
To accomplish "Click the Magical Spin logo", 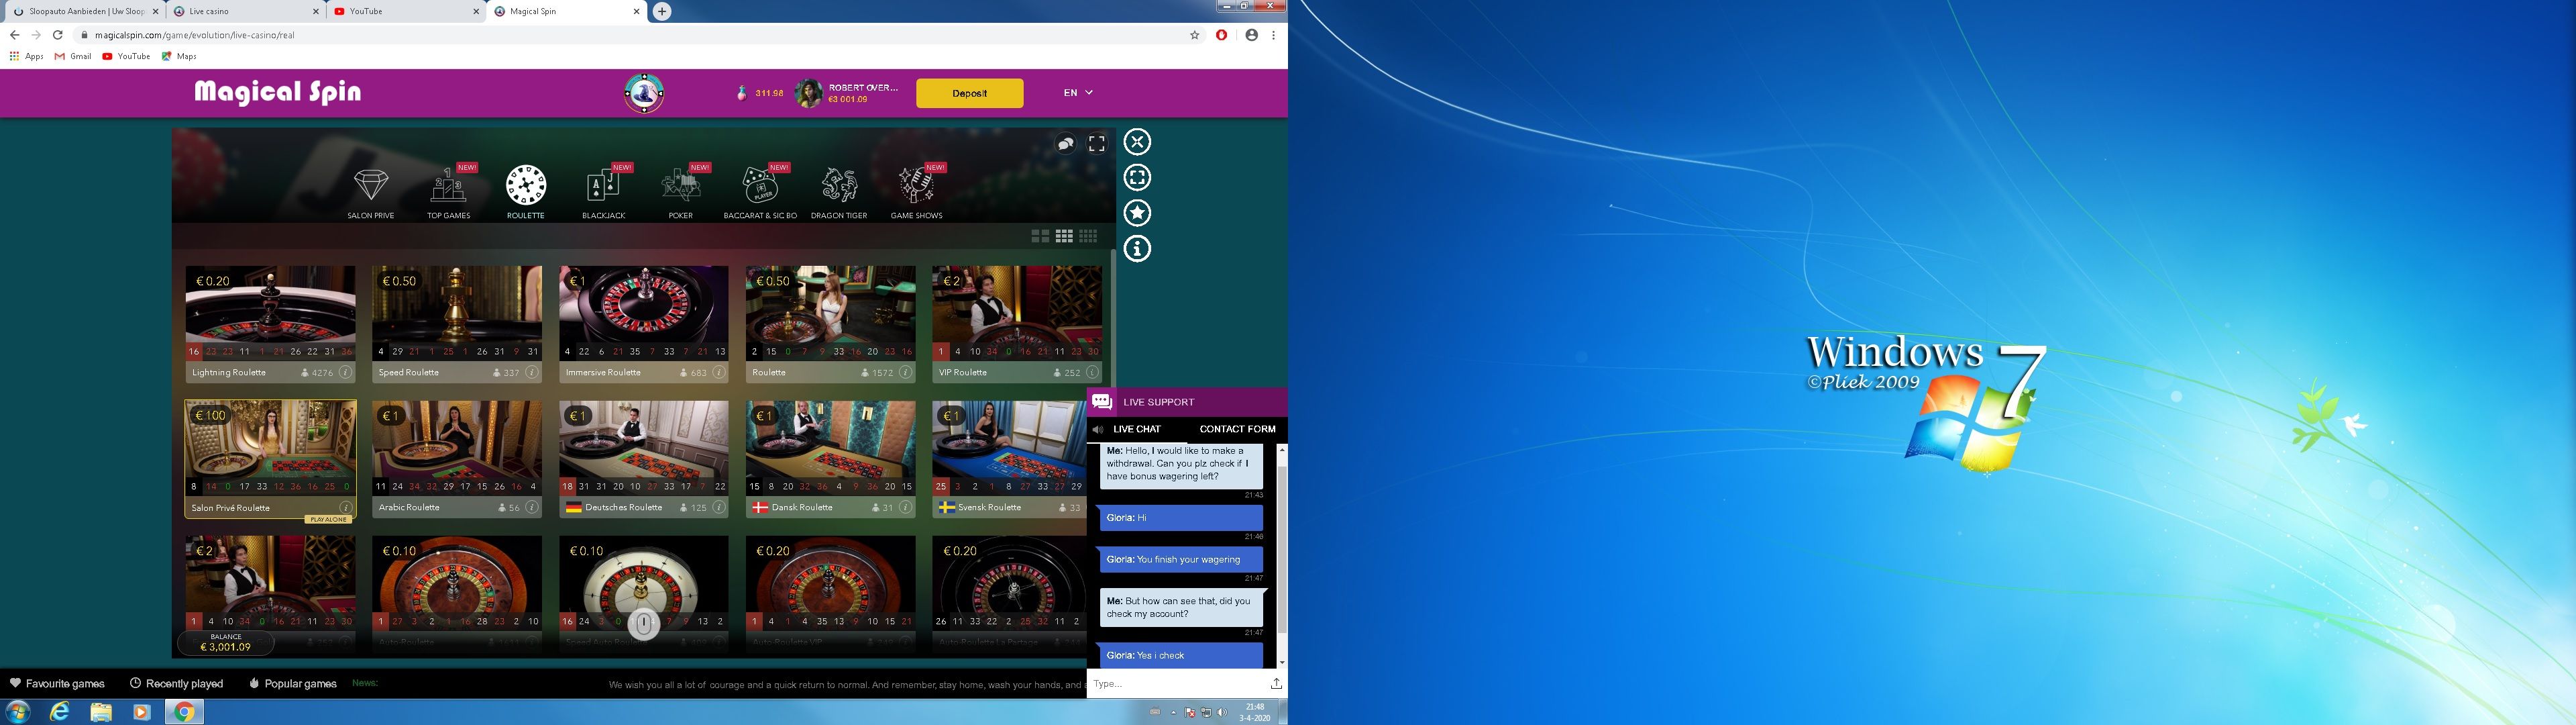I will (278, 92).
